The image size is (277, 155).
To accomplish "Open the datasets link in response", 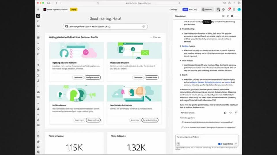I will click(201, 82).
